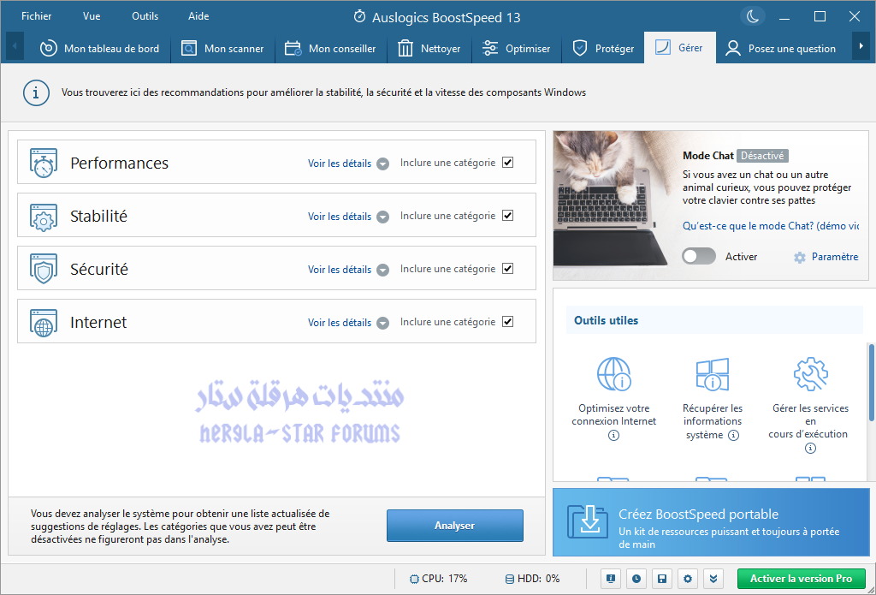The height and width of the screenshot is (595, 876).
Task: Click info icon under Optimisez votre connexion Internet
Action: (614, 435)
